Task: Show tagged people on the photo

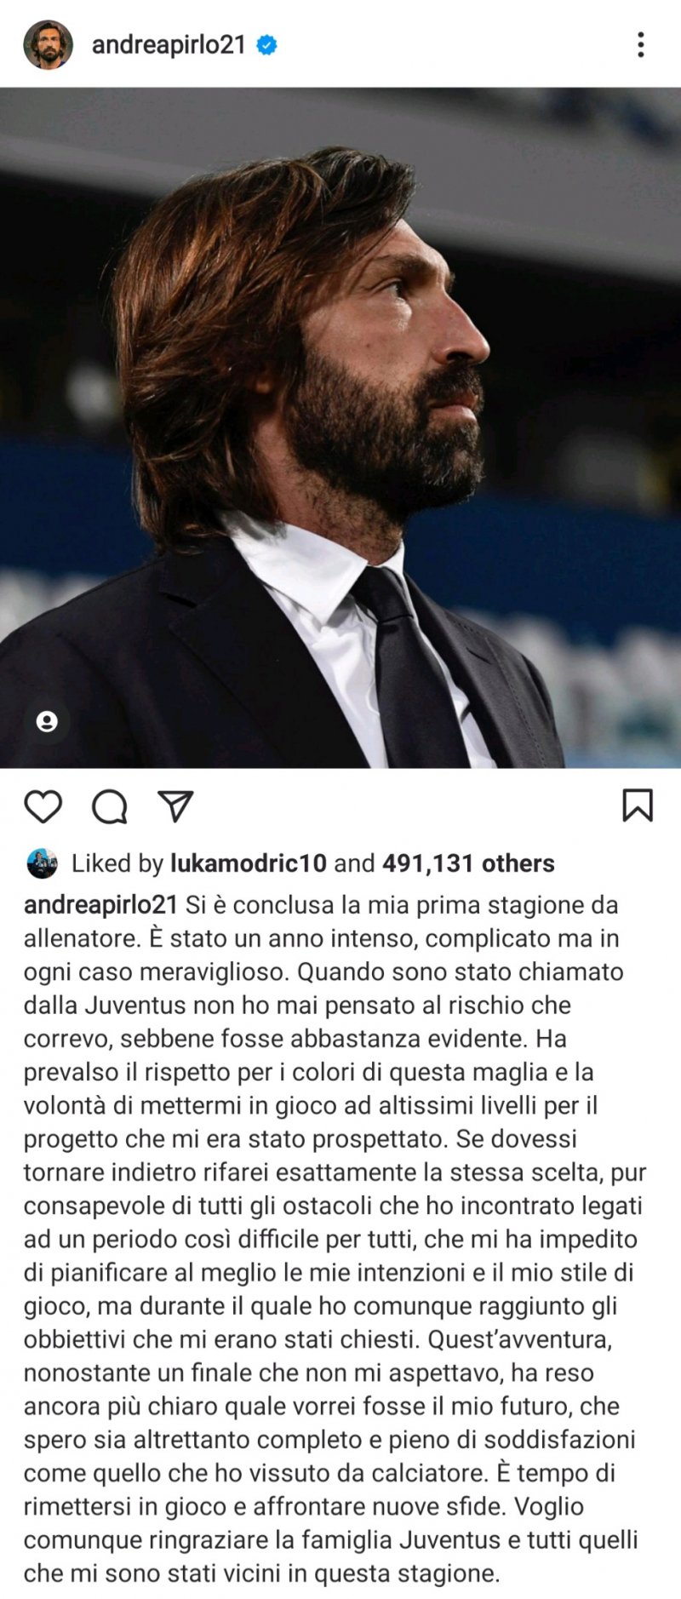Action: coord(48,722)
